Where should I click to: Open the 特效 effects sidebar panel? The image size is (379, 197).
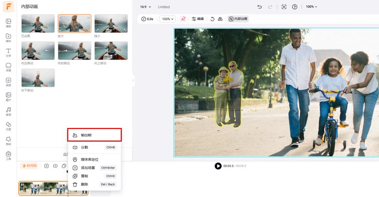9,141
